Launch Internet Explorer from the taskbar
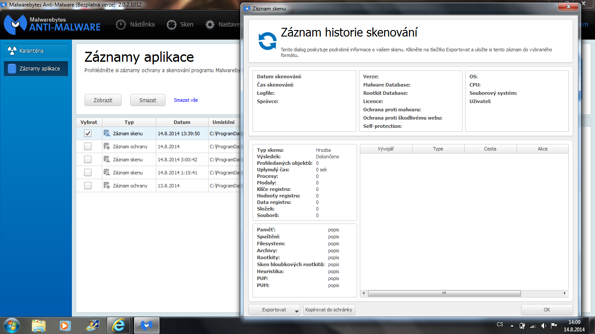Screen dimensions: 595x334 point(119,325)
